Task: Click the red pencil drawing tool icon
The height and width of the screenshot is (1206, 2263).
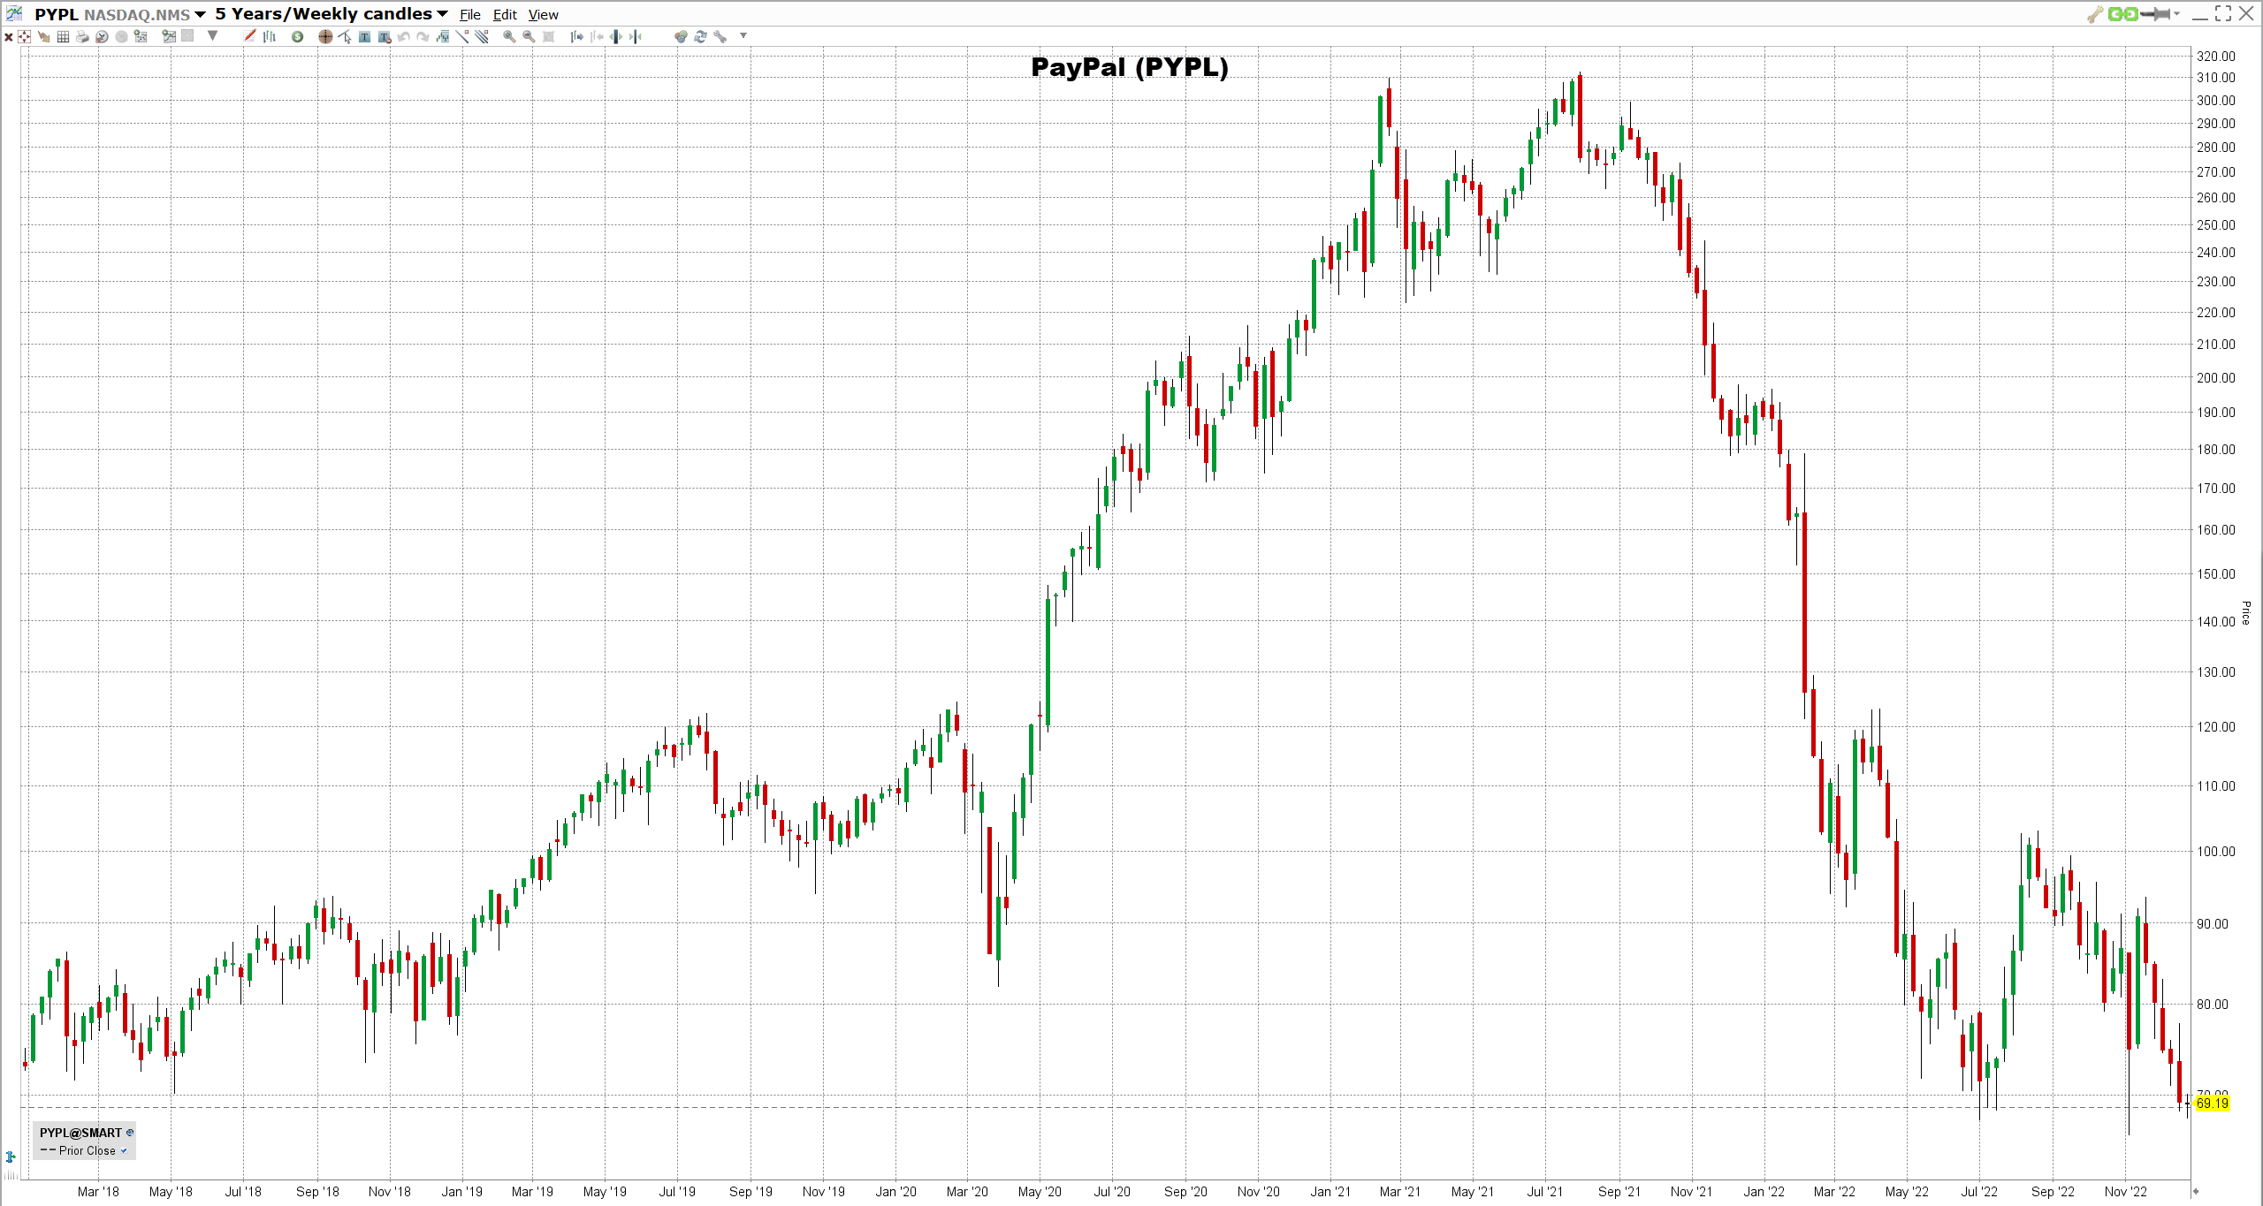Action: coord(249,36)
